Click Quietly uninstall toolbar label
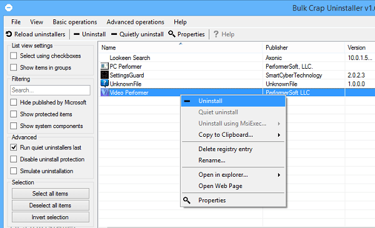Screen dimensions: 375x228 141,34
